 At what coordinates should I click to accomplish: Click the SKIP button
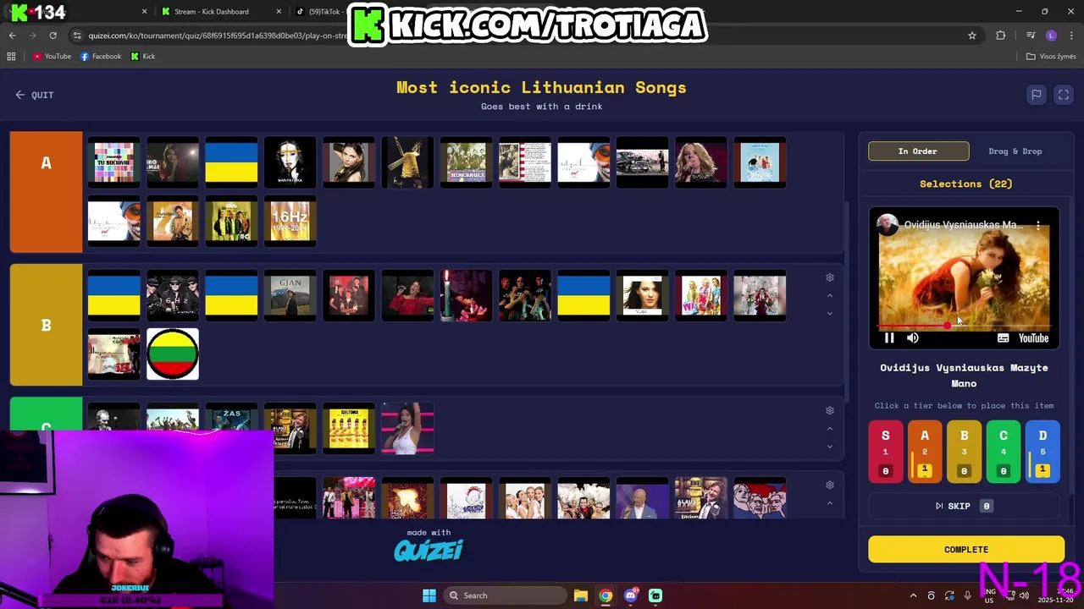[964, 506]
